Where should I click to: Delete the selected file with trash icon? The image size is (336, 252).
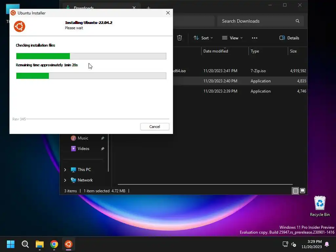179,38
